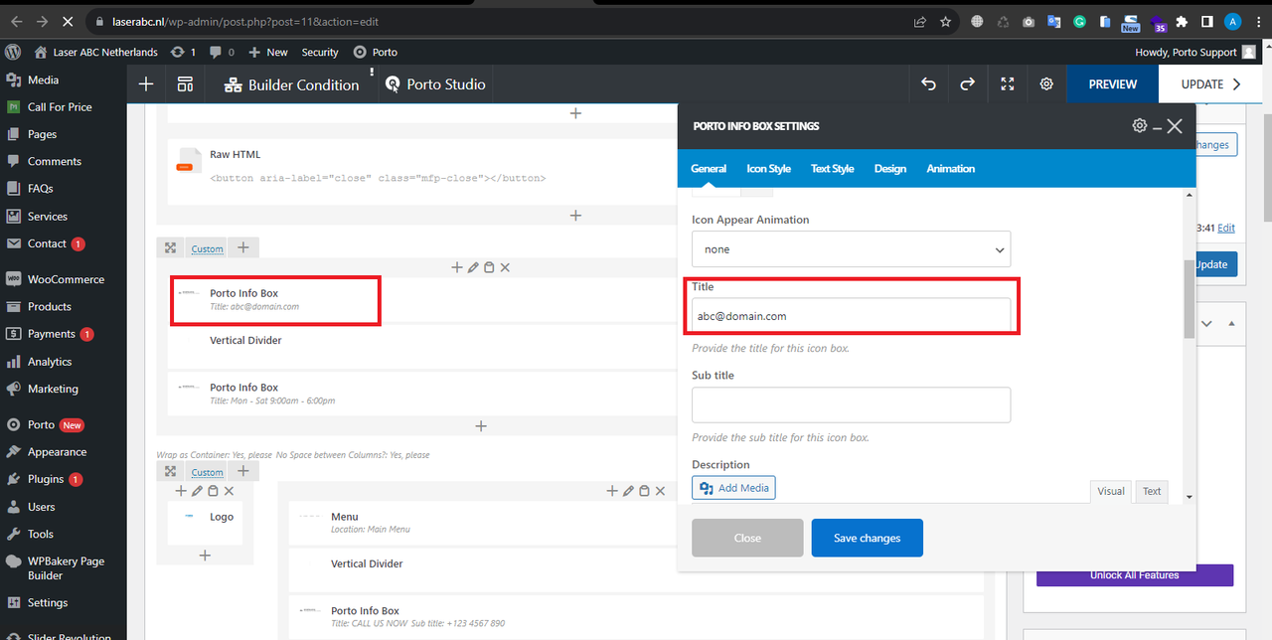
Task: Switch to the Text Style tab
Action: [x=832, y=169]
